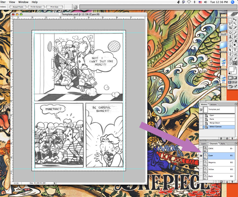Switch to the Actions tab
Image resolution: width=238 pixels, height=197 pixels.
(213, 105)
